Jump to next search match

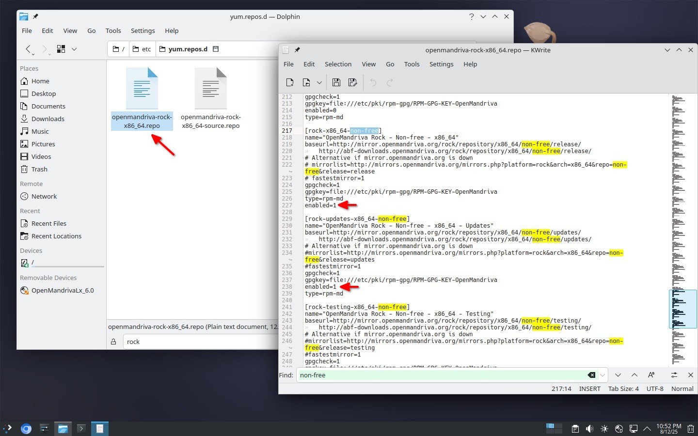pos(618,375)
